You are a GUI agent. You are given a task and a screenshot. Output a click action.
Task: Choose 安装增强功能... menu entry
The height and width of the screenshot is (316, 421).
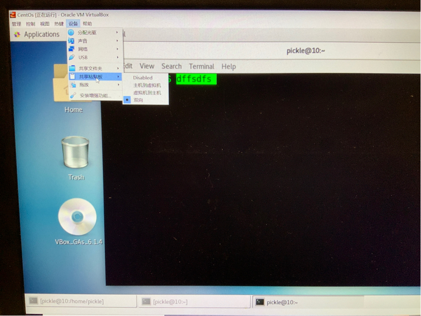(95, 96)
